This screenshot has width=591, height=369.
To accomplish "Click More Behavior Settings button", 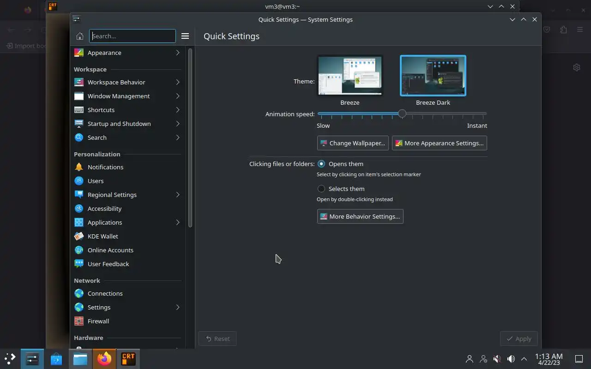I will pyautogui.click(x=360, y=216).
